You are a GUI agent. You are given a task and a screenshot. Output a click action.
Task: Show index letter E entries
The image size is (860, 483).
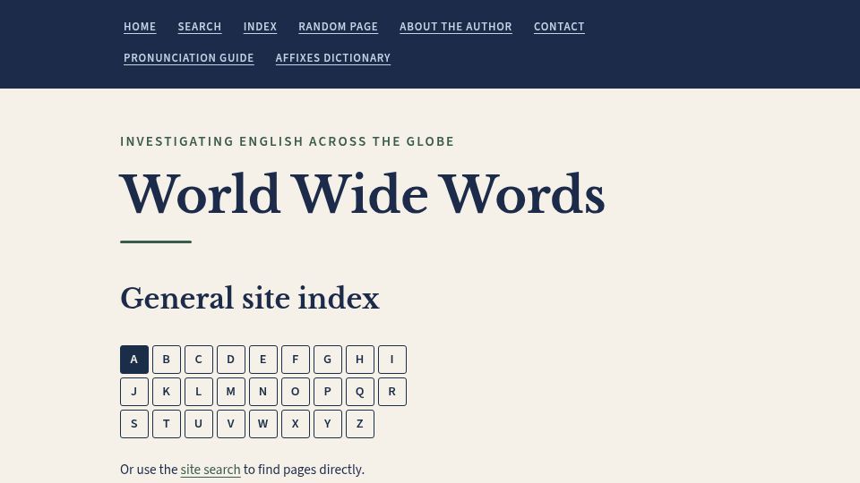pos(263,360)
